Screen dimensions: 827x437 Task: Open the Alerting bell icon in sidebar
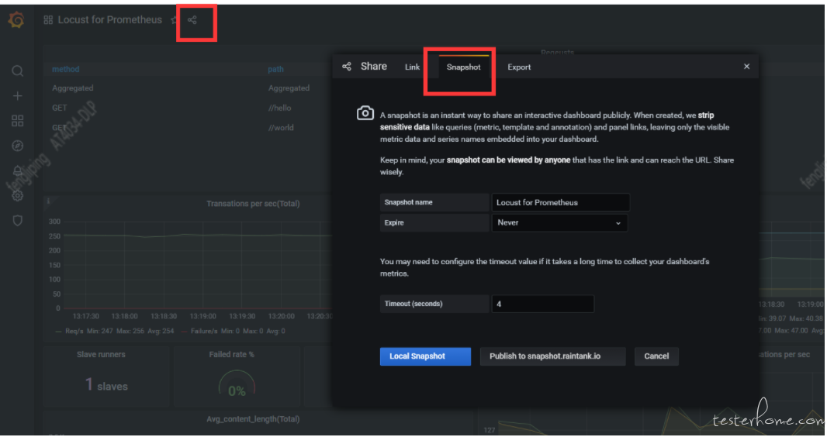coord(17,170)
